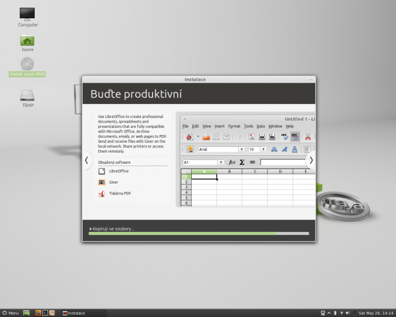Toggle the Underline A icon
This screenshot has height=317, width=396.
(x=295, y=149)
